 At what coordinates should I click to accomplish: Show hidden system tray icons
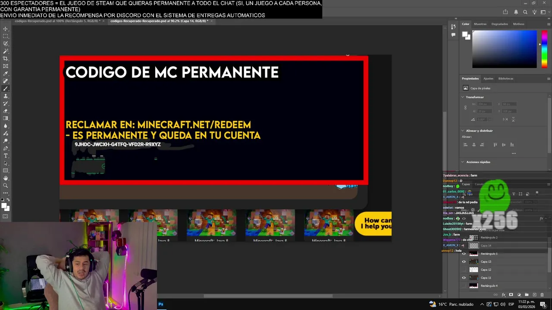click(x=482, y=304)
